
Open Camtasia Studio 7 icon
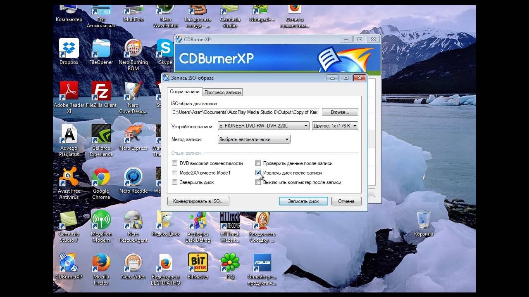tap(69, 226)
